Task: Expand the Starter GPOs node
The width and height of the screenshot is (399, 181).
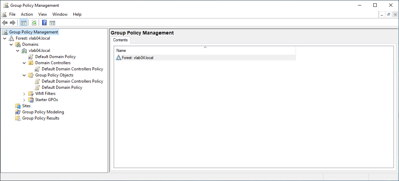Action: 24,100
